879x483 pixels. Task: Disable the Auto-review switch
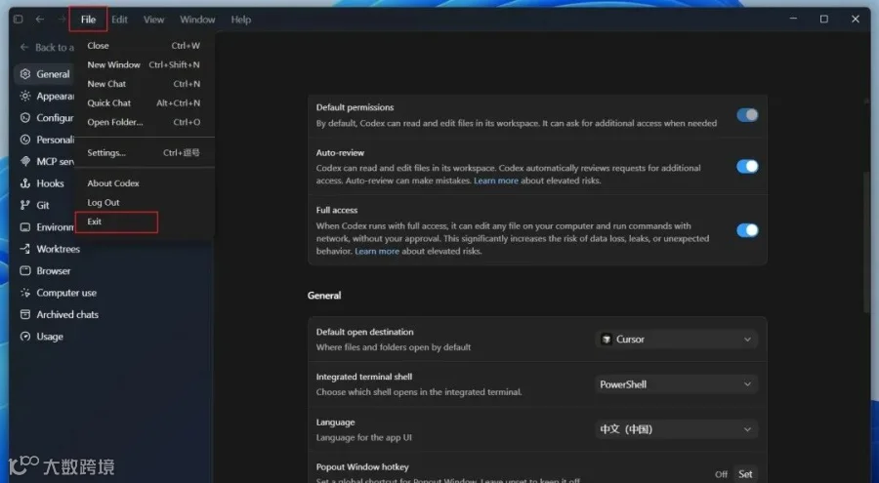(747, 167)
